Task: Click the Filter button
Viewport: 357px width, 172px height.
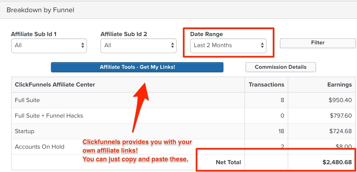Action: click(318, 43)
